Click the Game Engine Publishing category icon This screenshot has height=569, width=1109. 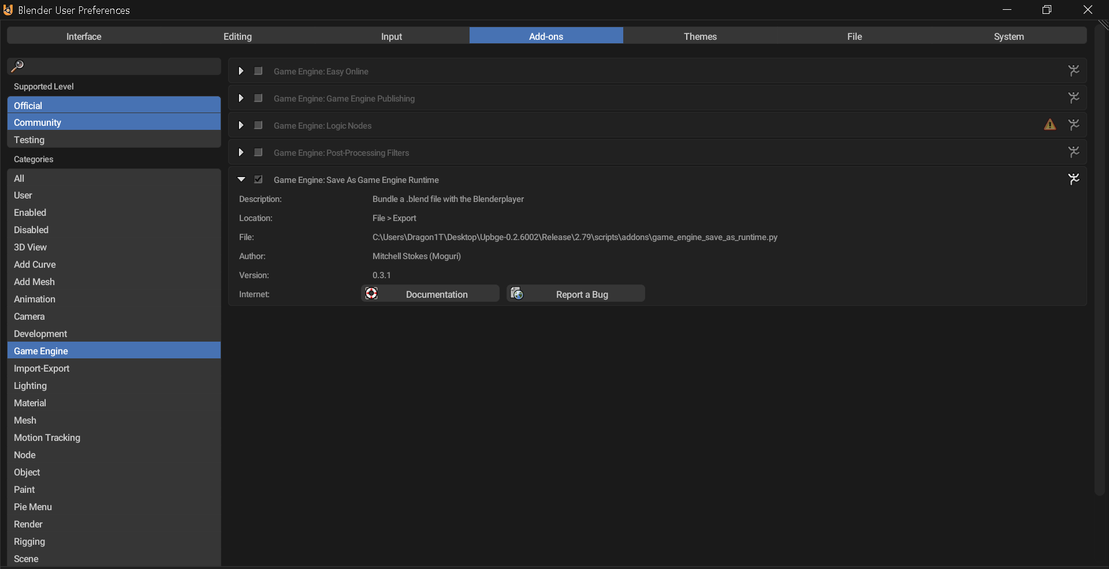(1074, 98)
